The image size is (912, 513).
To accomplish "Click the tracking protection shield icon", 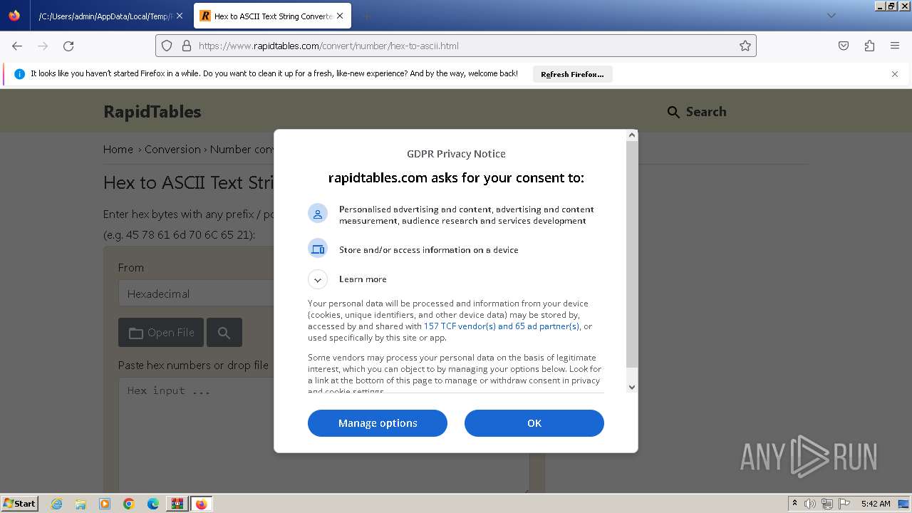I will (x=167, y=46).
